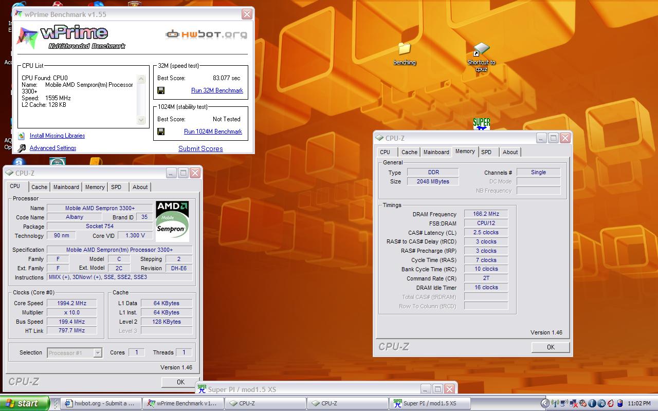Show hidden tray icons with the chevron
Image resolution: width=658 pixels, height=411 pixels.
[545, 403]
